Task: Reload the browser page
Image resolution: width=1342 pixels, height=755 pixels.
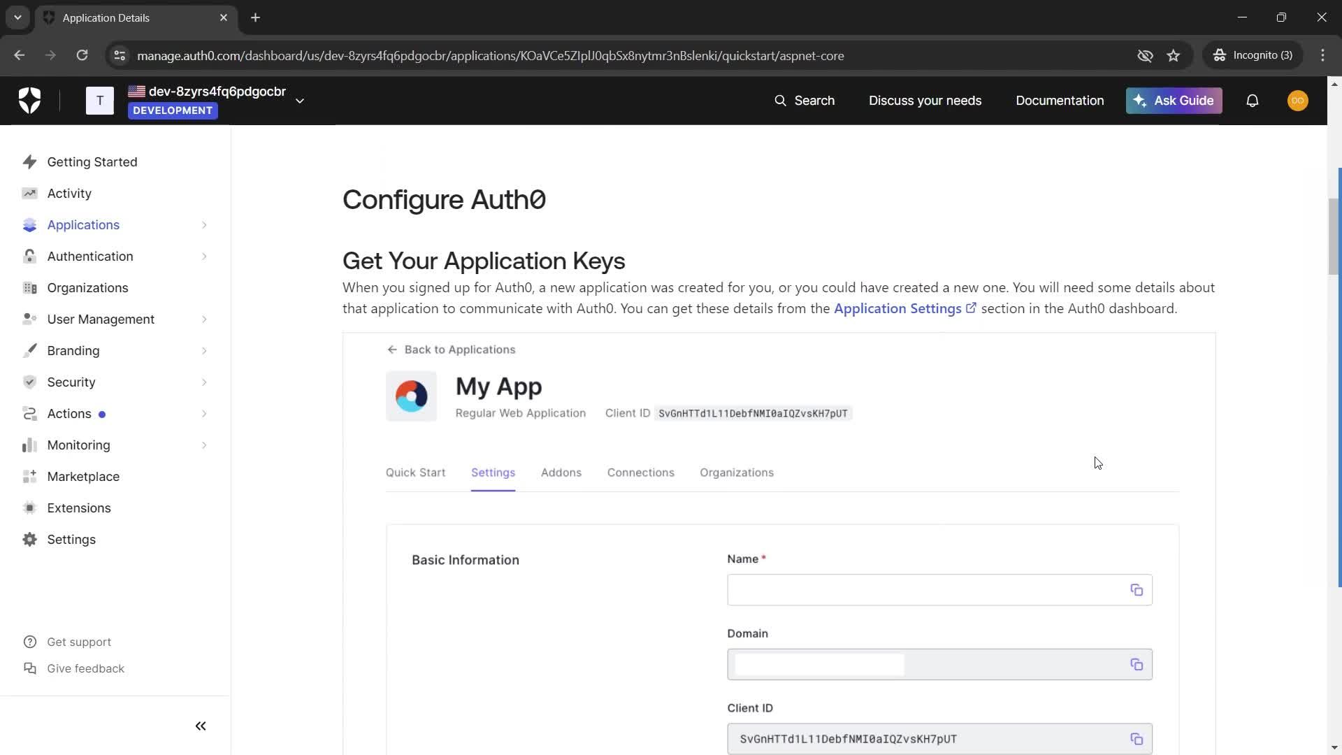Action: (82, 56)
